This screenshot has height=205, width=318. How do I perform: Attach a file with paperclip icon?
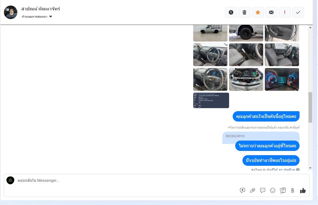pyautogui.click(x=253, y=190)
